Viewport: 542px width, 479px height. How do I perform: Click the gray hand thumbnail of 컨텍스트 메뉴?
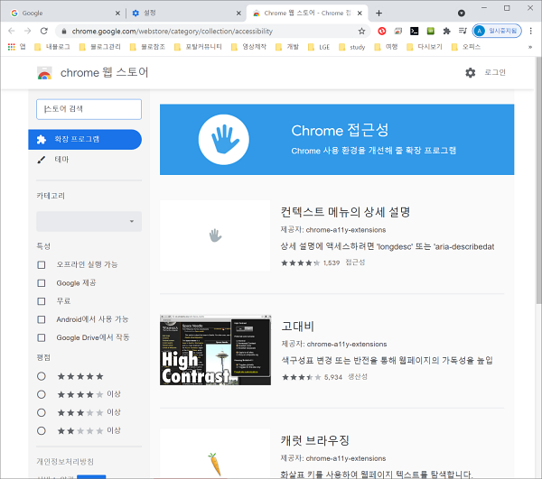click(215, 235)
